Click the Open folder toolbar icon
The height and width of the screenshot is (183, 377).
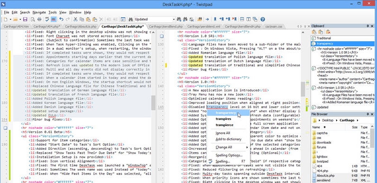point(15,19)
